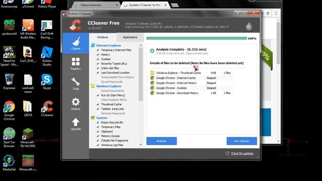Open the Registry section in the sidebar
322x181 pixels.
tap(75, 64)
